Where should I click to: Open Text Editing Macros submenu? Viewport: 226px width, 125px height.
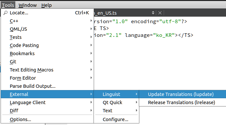coord(47,70)
